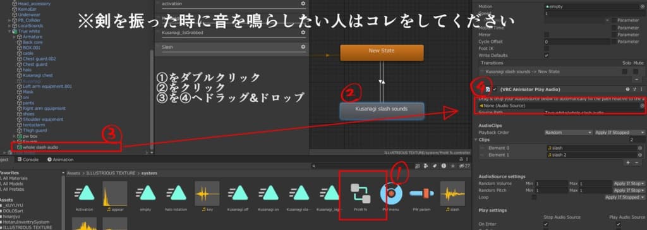Open Apply If Stopped dropdown for Random Pitch
The width and height of the screenshot is (647, 230).
coord(629,190)
